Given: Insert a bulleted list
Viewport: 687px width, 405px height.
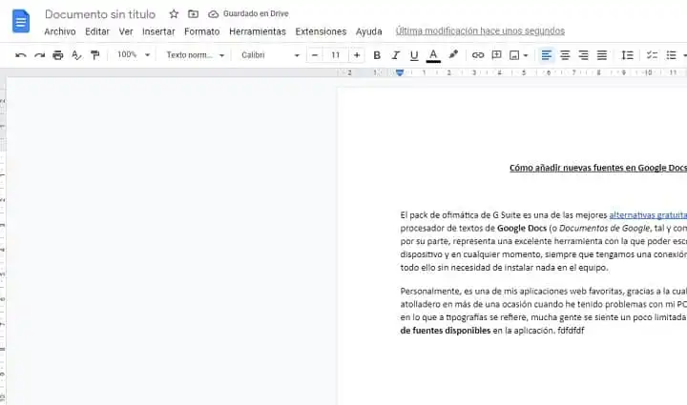Looking at the screenshot, I should [671, 55].
